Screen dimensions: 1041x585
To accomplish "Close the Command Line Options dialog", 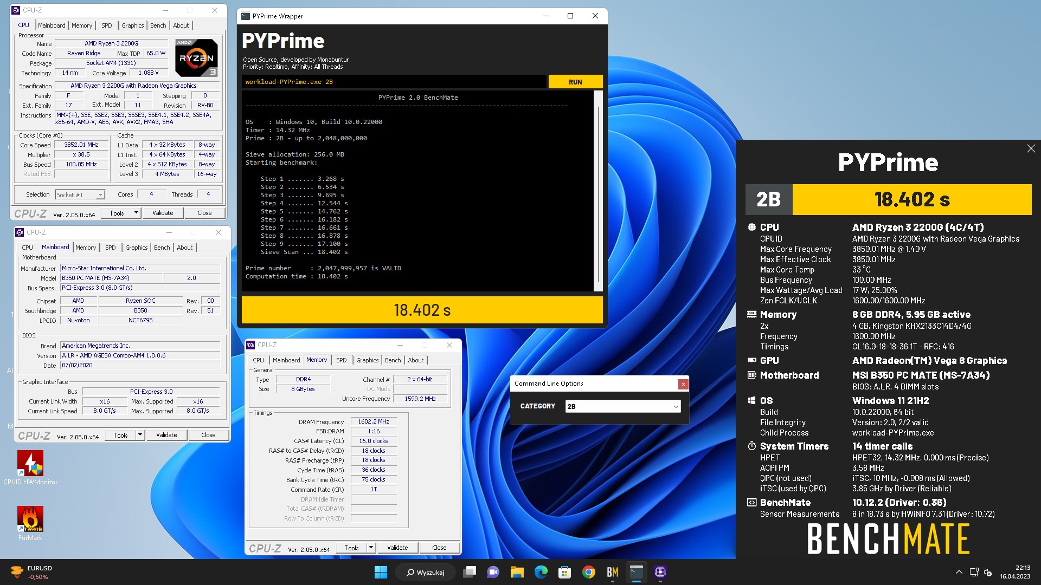I will (683, 383).
